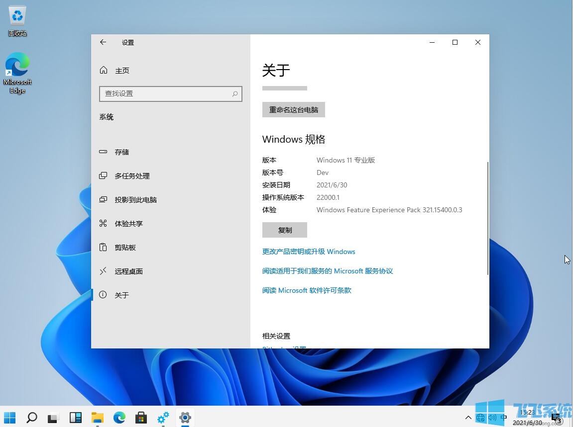573x427 pixels.
Task: Expand hidden system tray icons
Action: point(468,418)
